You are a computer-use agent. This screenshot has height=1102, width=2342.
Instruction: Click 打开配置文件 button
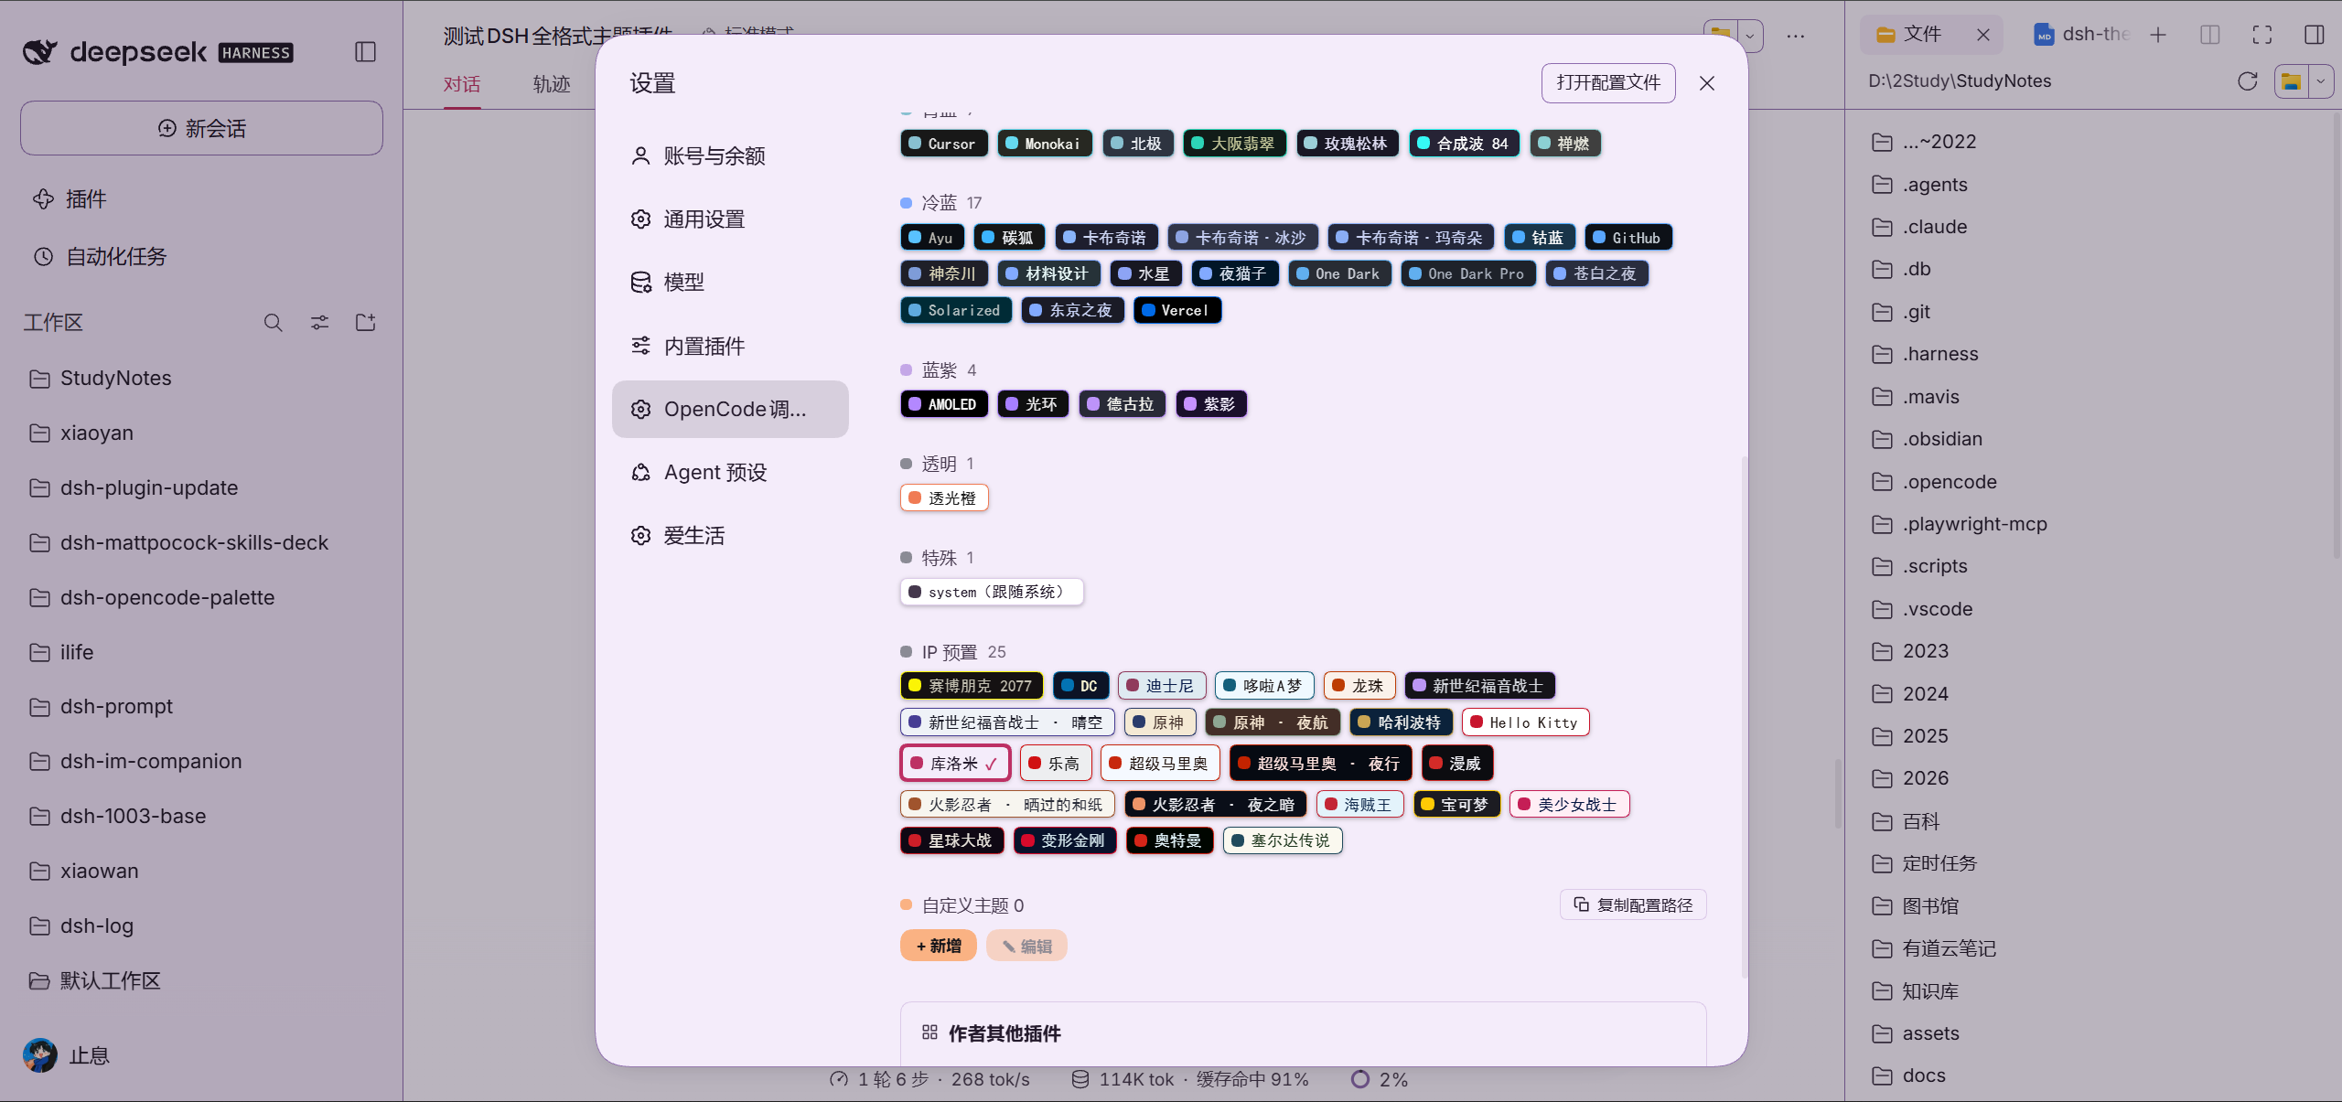pyautogui.click(x=1608, y=83)
